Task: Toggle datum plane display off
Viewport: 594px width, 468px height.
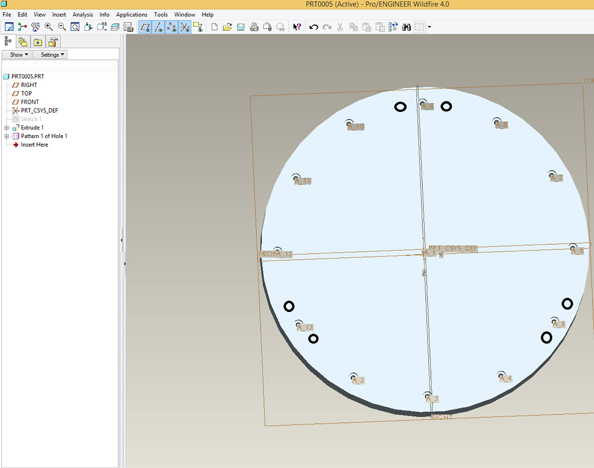Action: click(x=146, y=27)
